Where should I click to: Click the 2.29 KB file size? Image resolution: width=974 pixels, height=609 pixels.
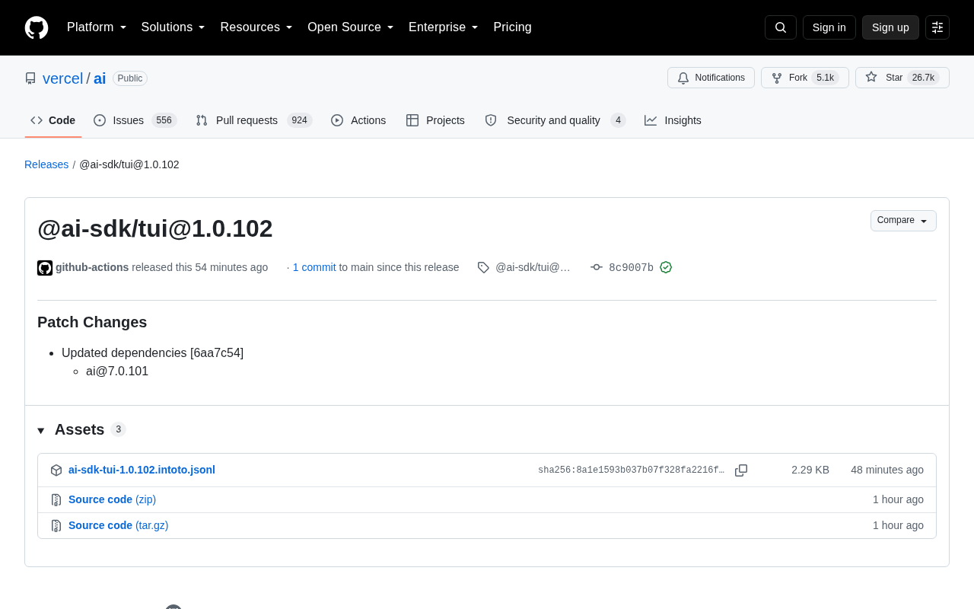click(x=810, y=470)
